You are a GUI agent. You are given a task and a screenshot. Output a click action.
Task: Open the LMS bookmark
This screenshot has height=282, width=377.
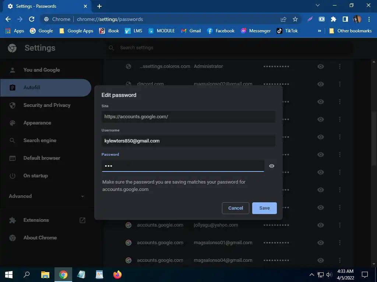pyautogui.click(x=133, y=31)
